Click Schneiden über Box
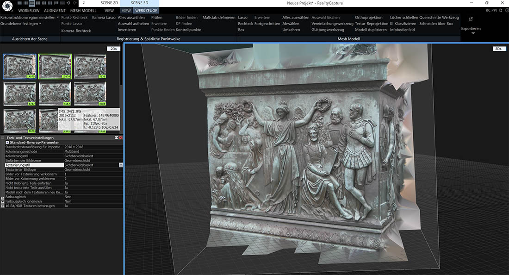 (436, 24)
